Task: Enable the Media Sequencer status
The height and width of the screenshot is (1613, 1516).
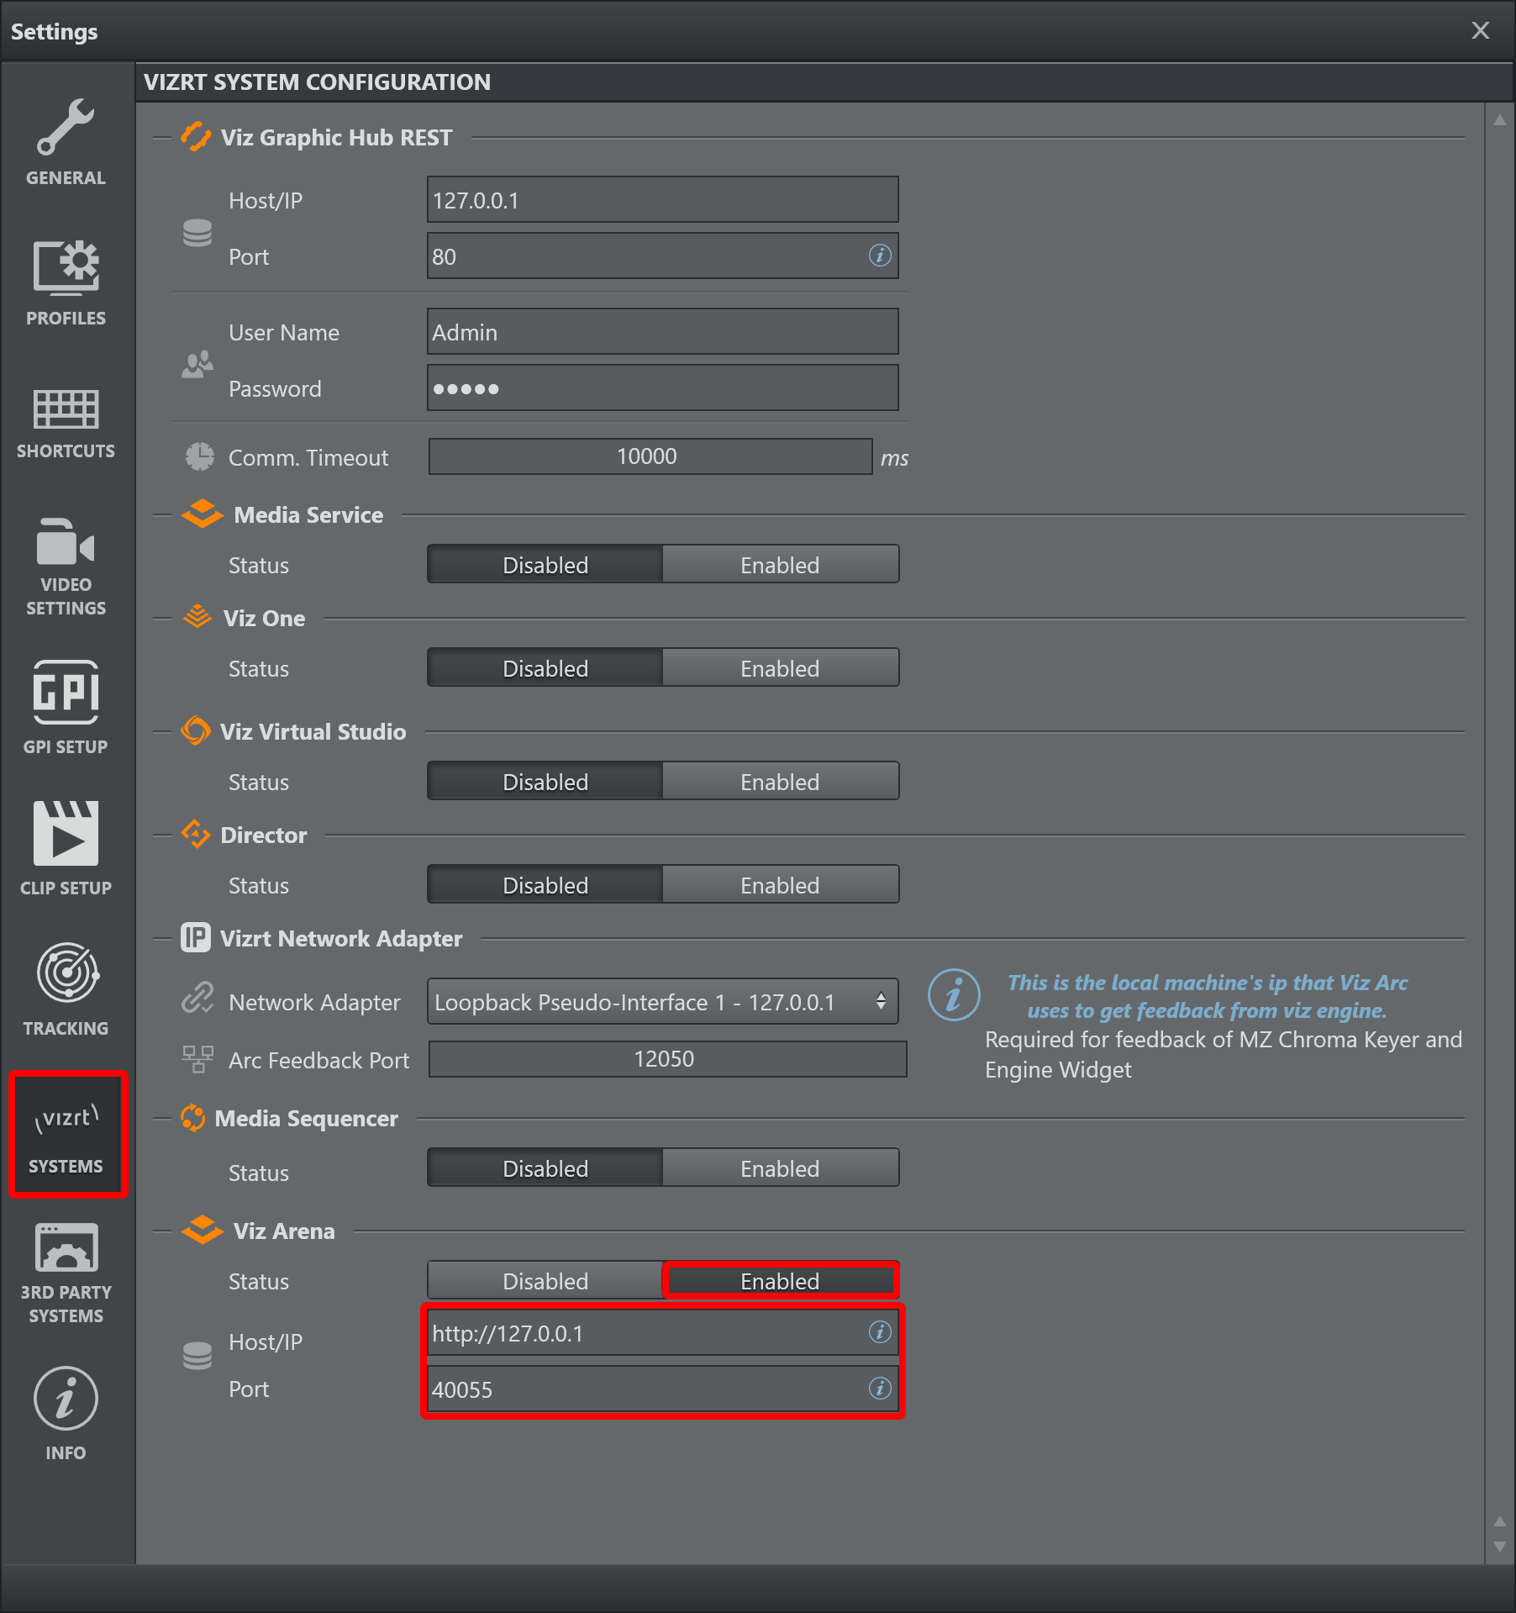Action: [x=780, y=1168]
